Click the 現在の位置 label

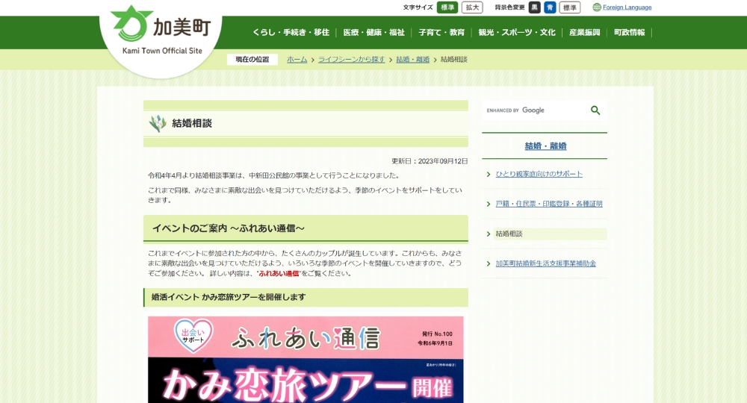coord(252,60)
